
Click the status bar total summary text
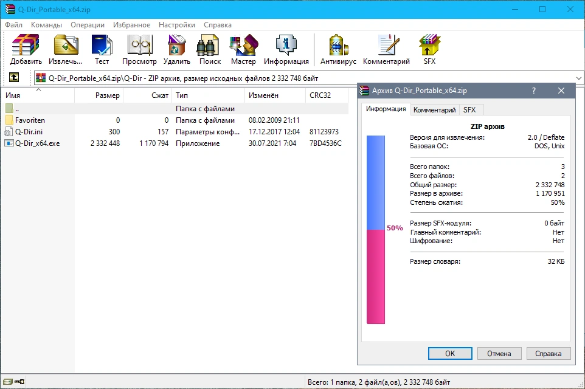pos(379,382)
